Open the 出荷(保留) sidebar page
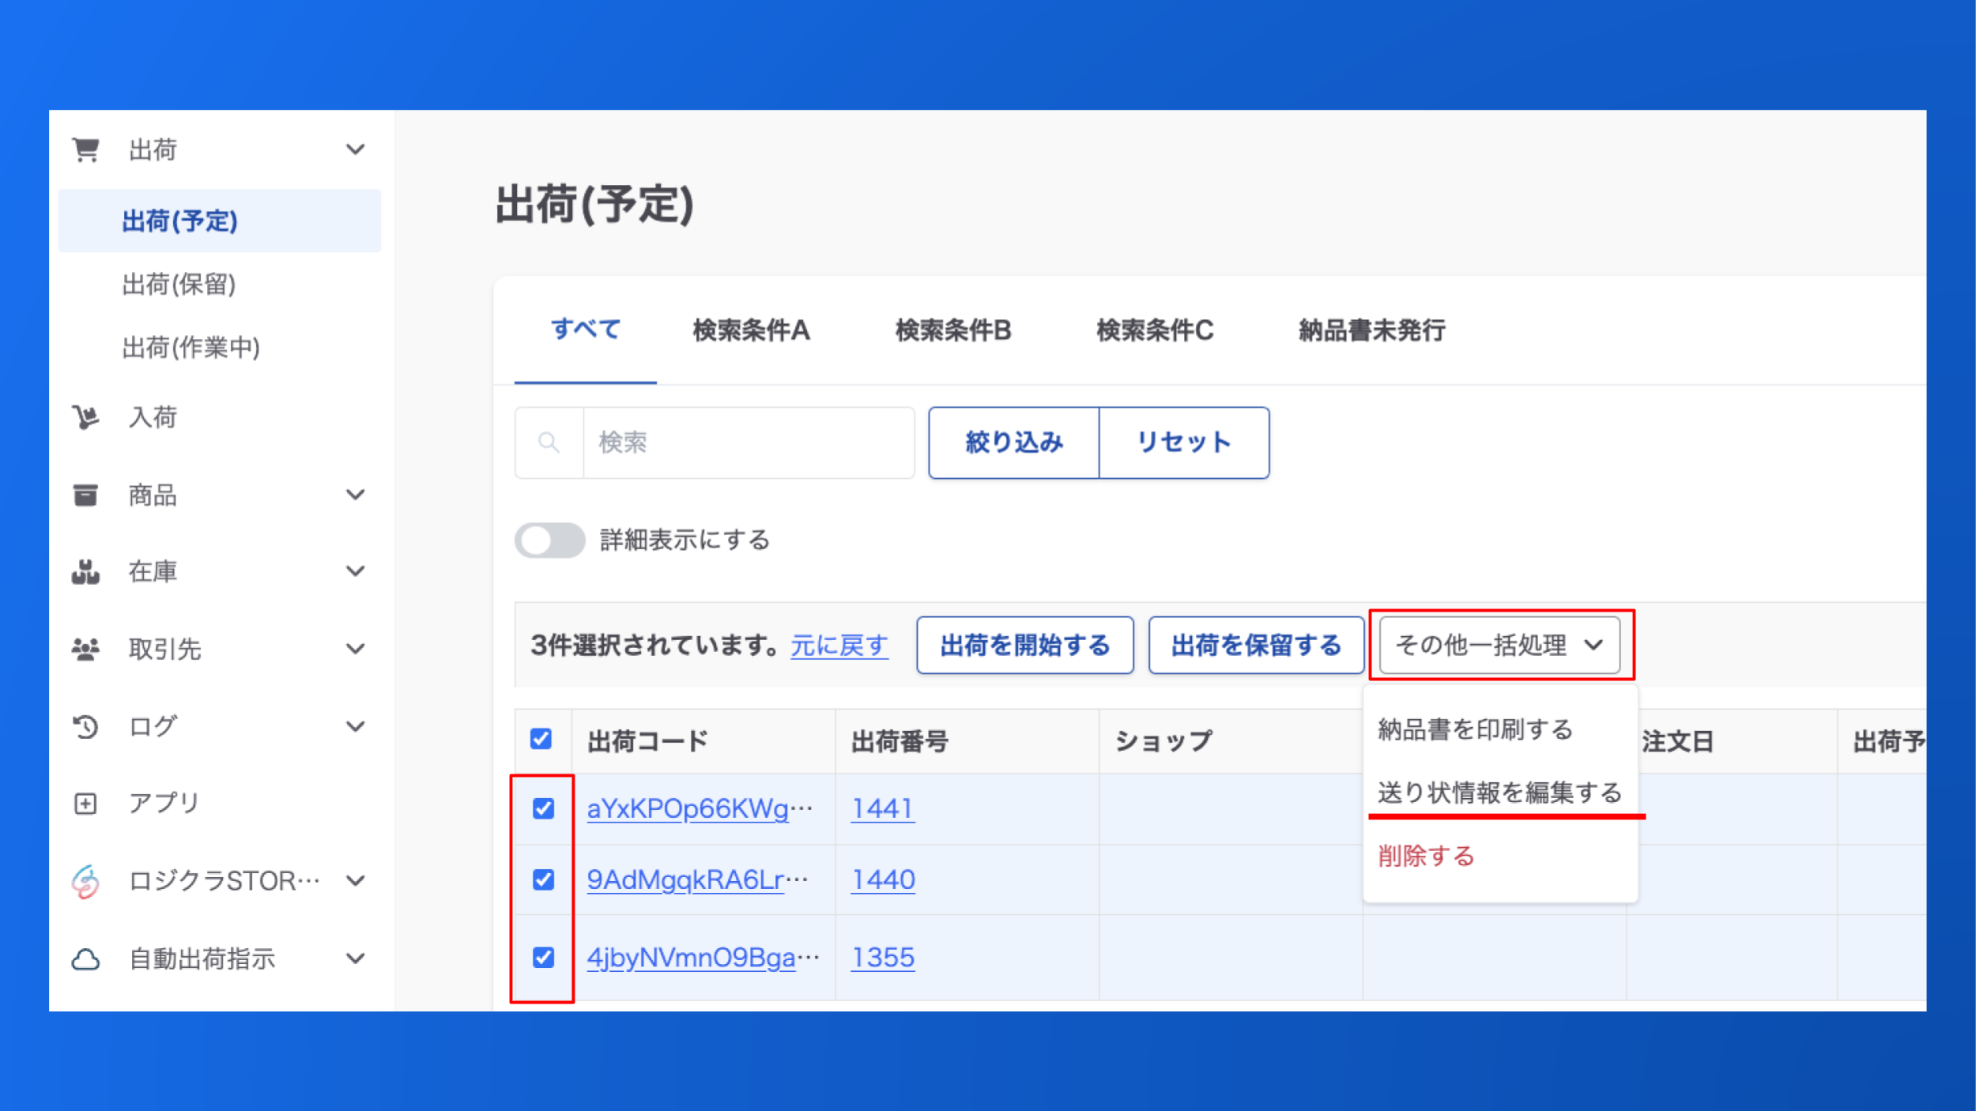Image resolution: width=1976 pixels, height=1111 pixels. [x=179, y=284]
